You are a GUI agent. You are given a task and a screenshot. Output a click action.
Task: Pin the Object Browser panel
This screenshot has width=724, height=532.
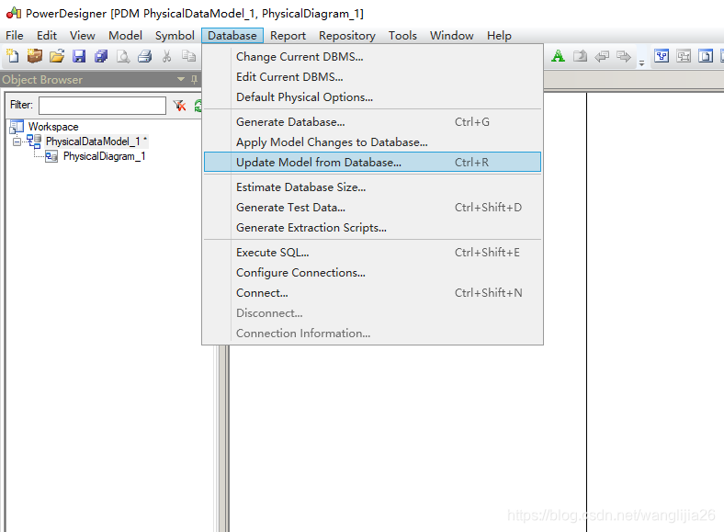pyautogui.click(x=195, y=79)
